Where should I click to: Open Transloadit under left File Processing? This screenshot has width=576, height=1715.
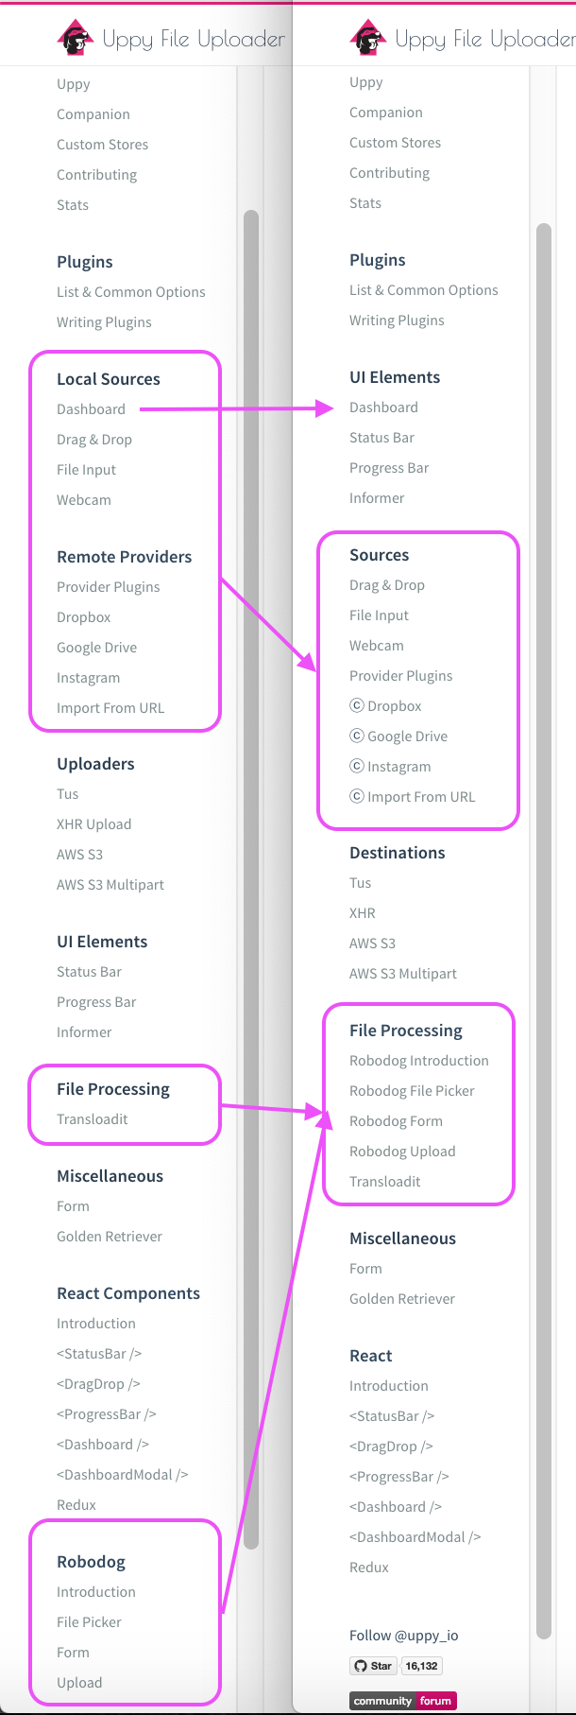pyautogui.click(x=93, y=1119)
